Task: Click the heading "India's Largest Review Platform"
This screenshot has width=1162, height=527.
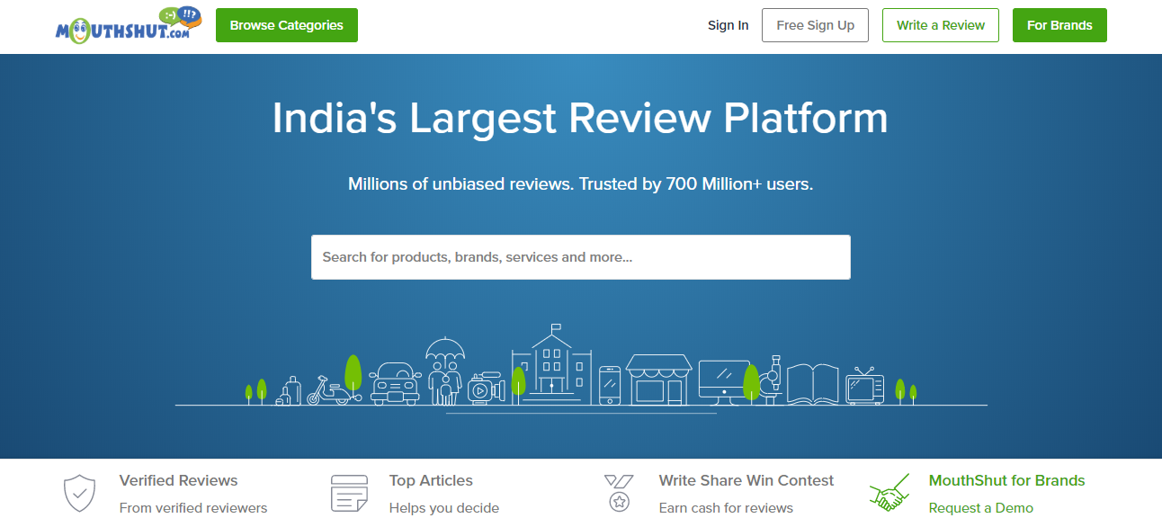Action: click(581, 119)
